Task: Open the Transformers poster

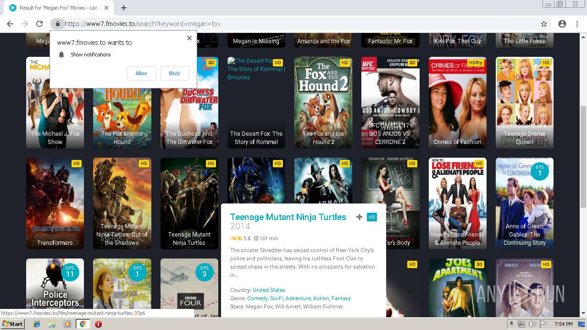Action: tap(55, 203)
